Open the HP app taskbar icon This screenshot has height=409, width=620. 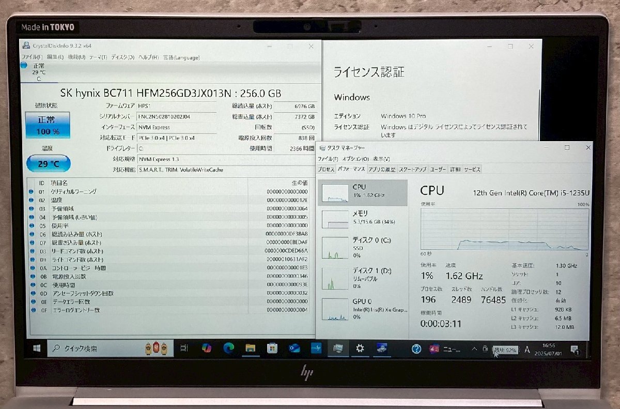[317, 349]
